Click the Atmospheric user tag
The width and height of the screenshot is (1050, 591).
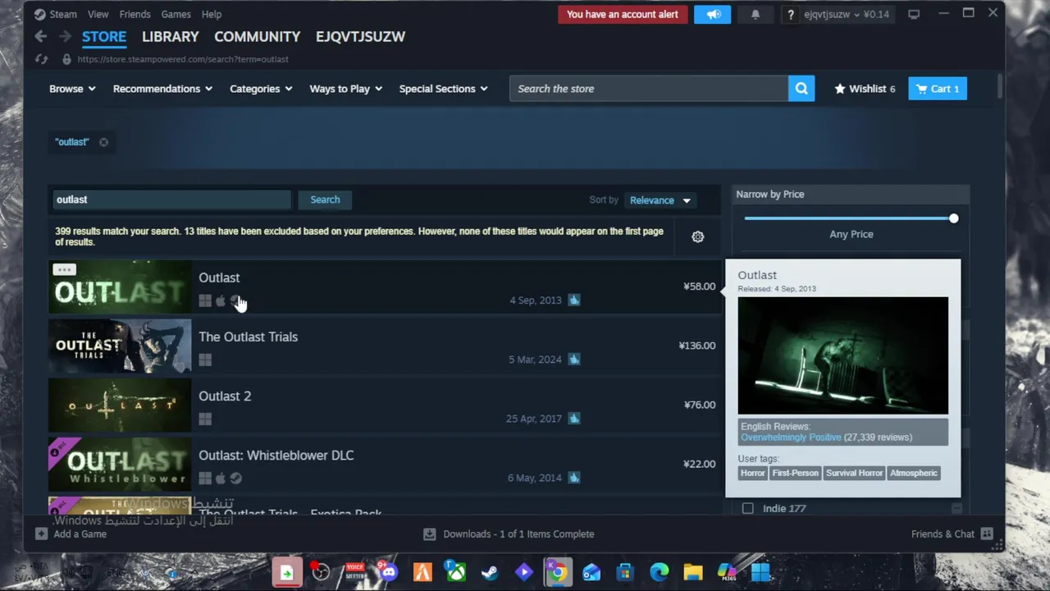[913, 473]
